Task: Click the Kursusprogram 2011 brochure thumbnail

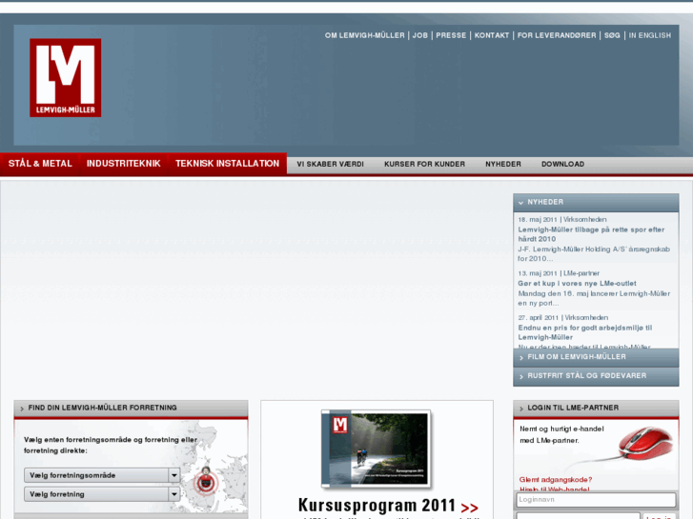Action: (377, 449)
